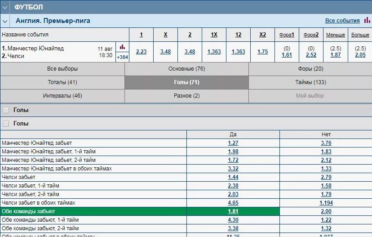
Task: Bet Нет 1.83 Юнайтед забьет 1-й тайм
Action: click(x=326, y=152)
